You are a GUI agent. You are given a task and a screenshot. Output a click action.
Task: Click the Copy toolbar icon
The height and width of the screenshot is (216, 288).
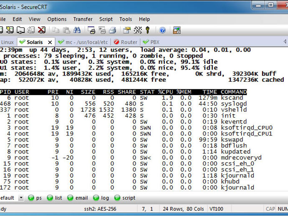[56, 30]
